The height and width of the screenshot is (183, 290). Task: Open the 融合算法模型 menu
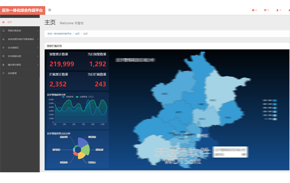tap(20, 65)
